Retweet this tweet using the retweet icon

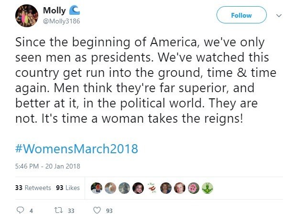55,210
